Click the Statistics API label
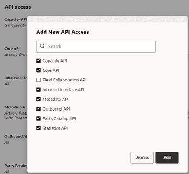 click(55, 128)
